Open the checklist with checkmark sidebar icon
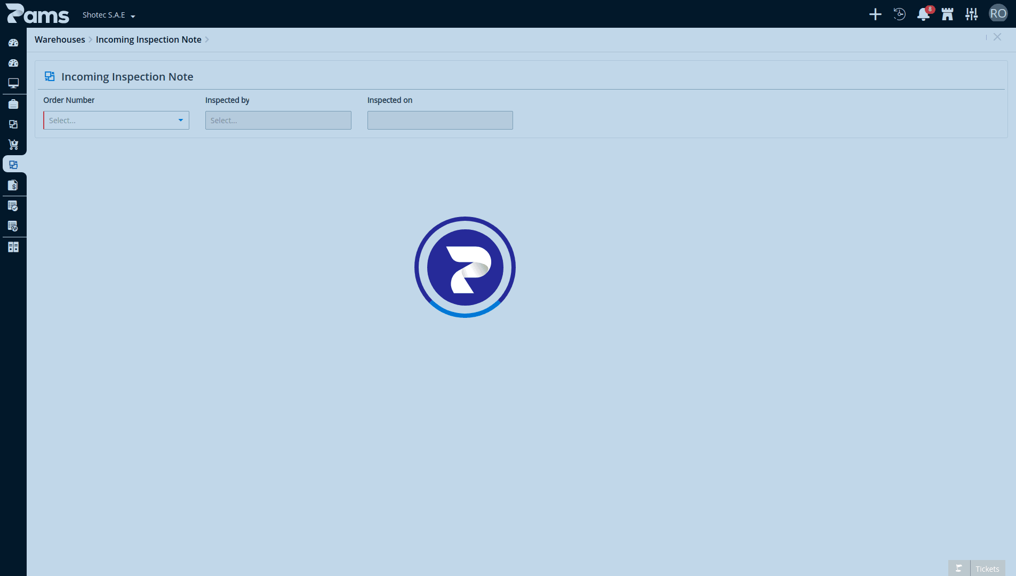The width and height of the screenshot is (1016, 576). pyautogui.click(x=13, y=206)
